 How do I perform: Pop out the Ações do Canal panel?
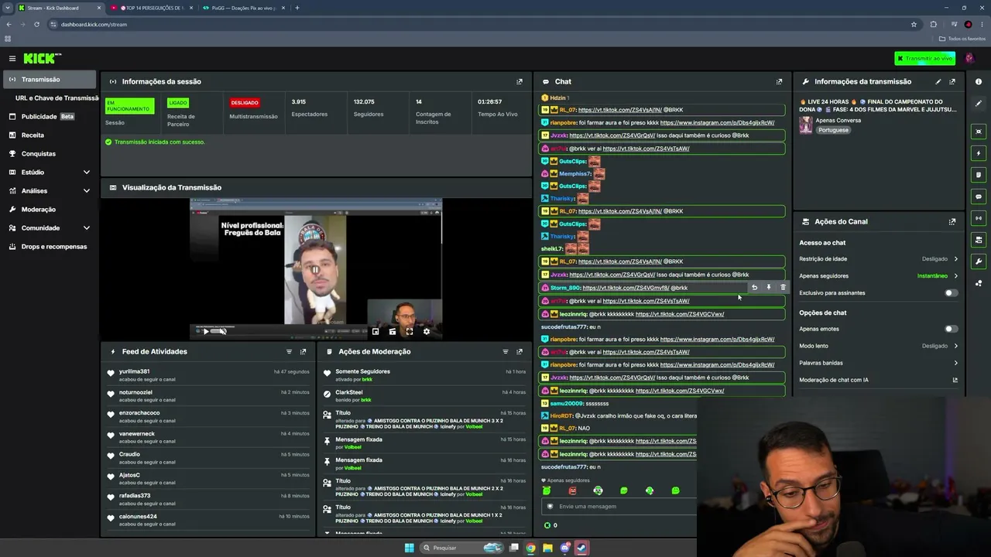[952, 221]
